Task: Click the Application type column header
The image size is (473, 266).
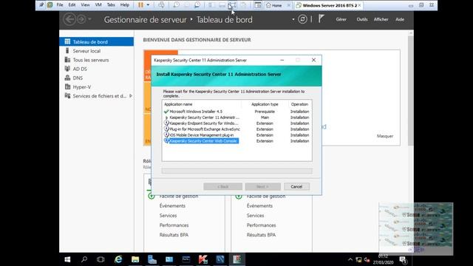Action: click(265, 104)
